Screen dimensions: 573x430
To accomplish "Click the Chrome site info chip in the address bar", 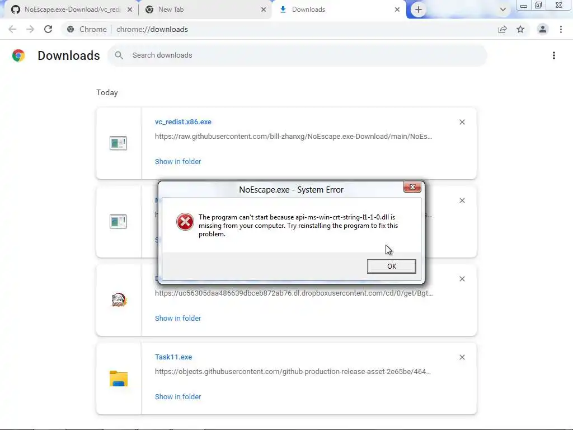I will (87, 29).
